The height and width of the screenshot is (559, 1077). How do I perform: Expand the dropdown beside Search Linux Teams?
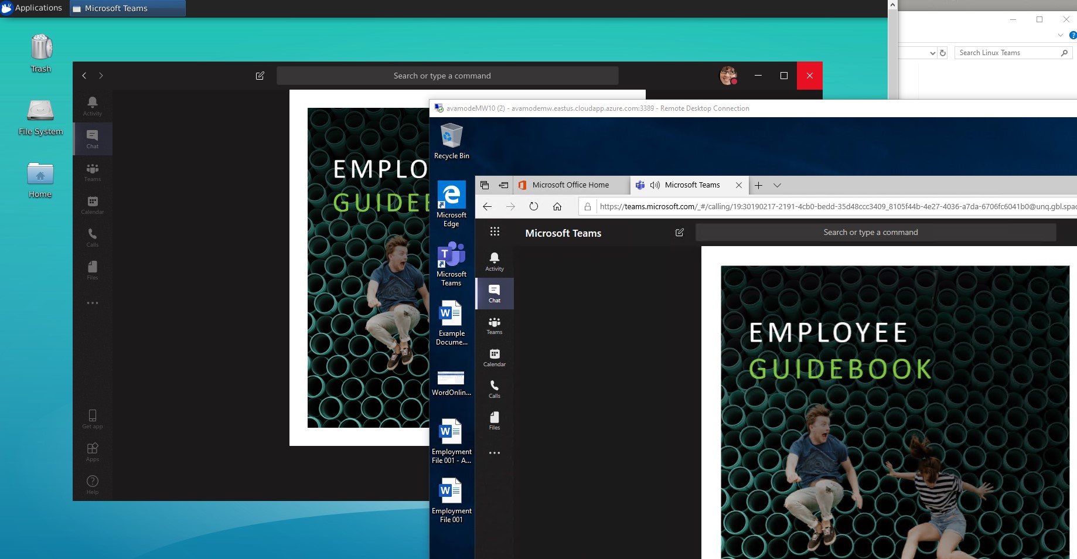(x=932, y=53)
